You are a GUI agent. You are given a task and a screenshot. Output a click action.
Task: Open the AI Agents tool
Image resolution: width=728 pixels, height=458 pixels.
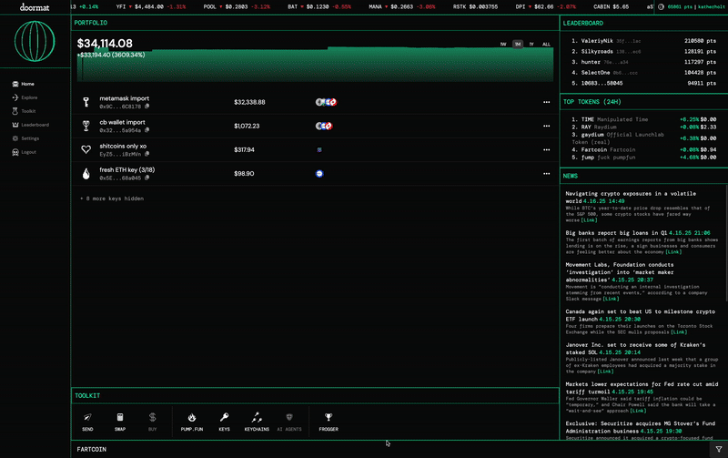[x=289, y=422]
